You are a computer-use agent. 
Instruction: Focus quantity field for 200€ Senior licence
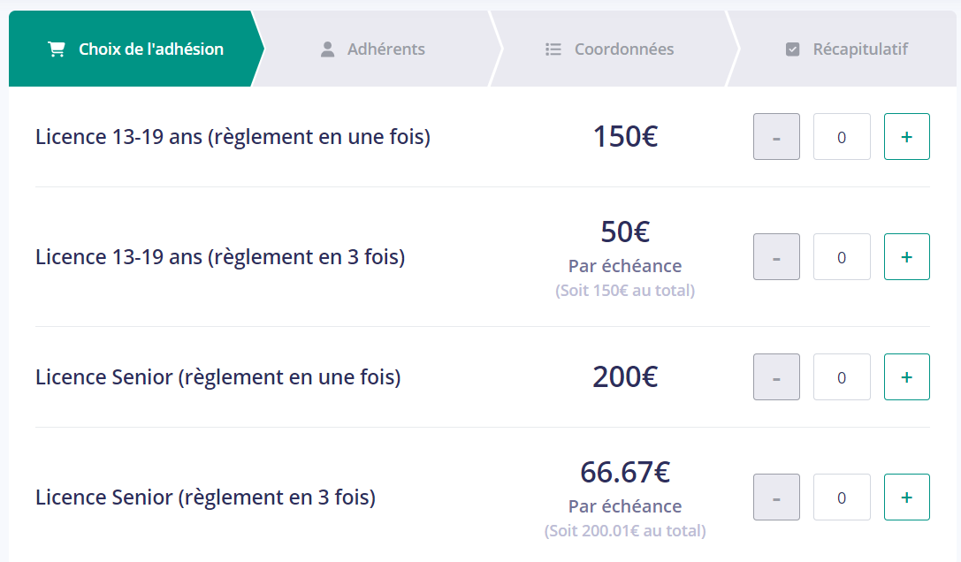(x=842, y=377)
